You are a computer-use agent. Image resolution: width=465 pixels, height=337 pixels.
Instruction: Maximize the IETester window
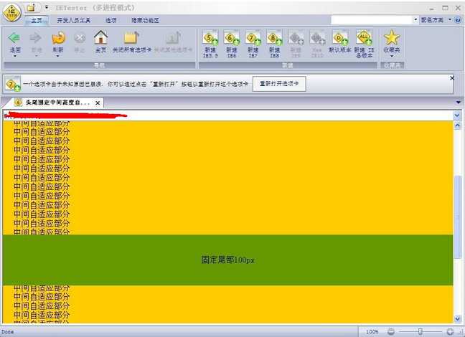(445, 8)
